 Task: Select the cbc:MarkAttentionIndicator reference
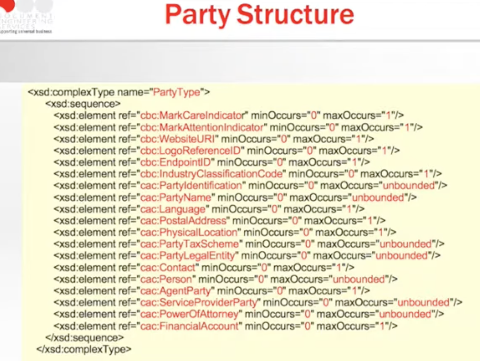[x=201, y=127]
